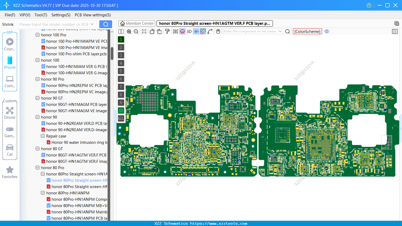Zoom in on the PCB view
The width and height of the screenshot is (402, 226).
click(129, 31)
